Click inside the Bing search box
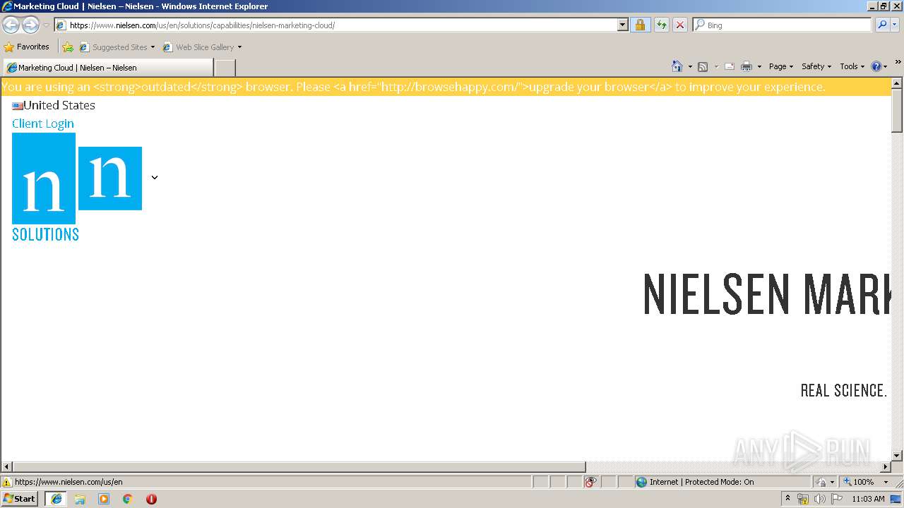This screenshot has height=508, width=904. 783,25
